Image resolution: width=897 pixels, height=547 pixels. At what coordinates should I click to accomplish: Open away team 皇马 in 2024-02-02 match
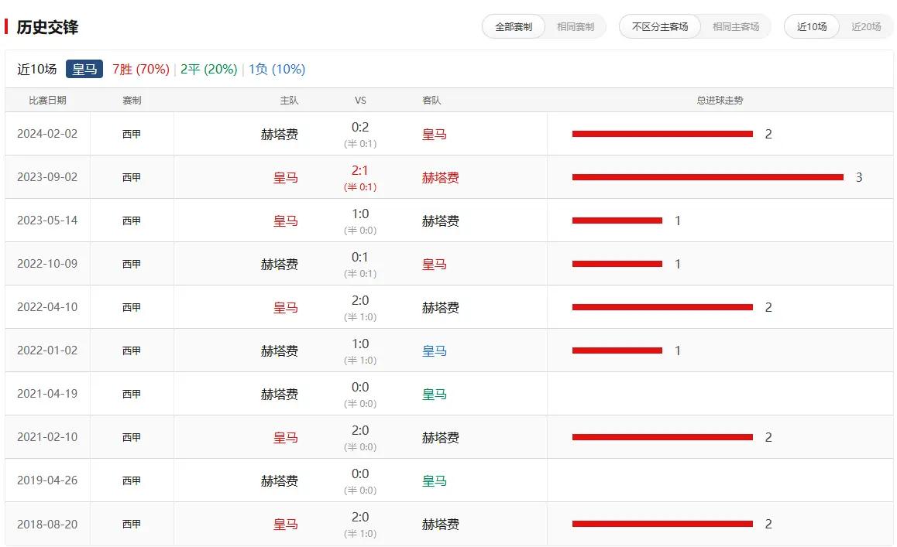click(435, 135)
